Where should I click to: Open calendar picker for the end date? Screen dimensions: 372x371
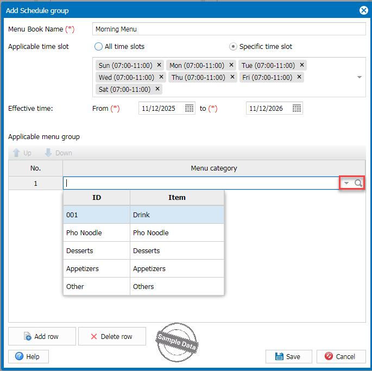click(x=297, y=109)
